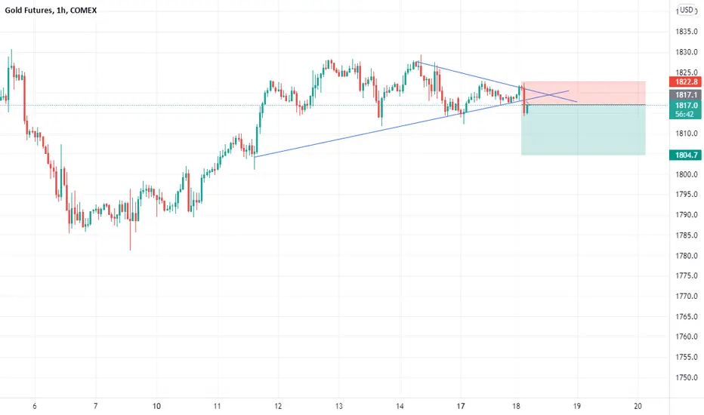Viewport: 704px width, 415px height.
Task: Click date label 10 on the time axis
Action: (x=156, y=406)
